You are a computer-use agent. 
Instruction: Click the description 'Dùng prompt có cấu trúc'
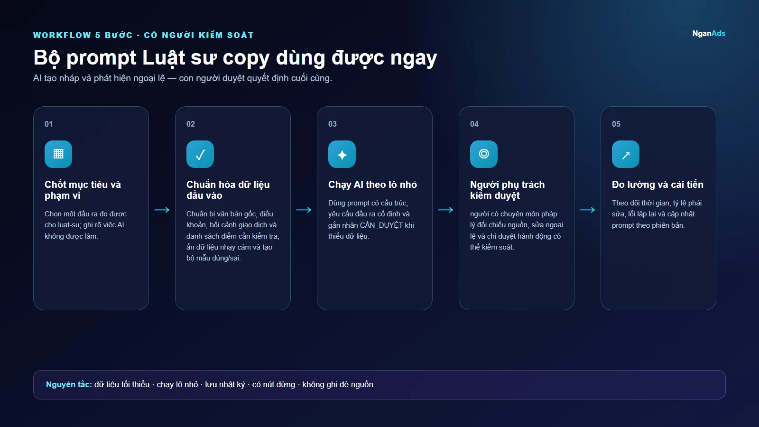tap(371, 219)
